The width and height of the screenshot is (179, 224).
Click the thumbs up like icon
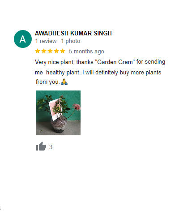[41, 146]
